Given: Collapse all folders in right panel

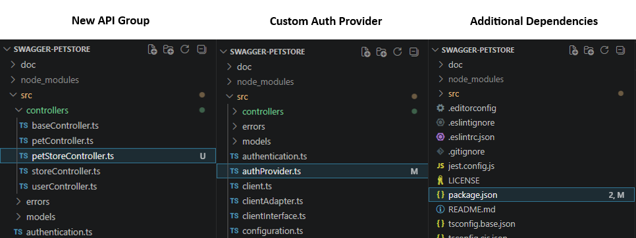Looking at the screenshot, I should [x=620, y=50].
